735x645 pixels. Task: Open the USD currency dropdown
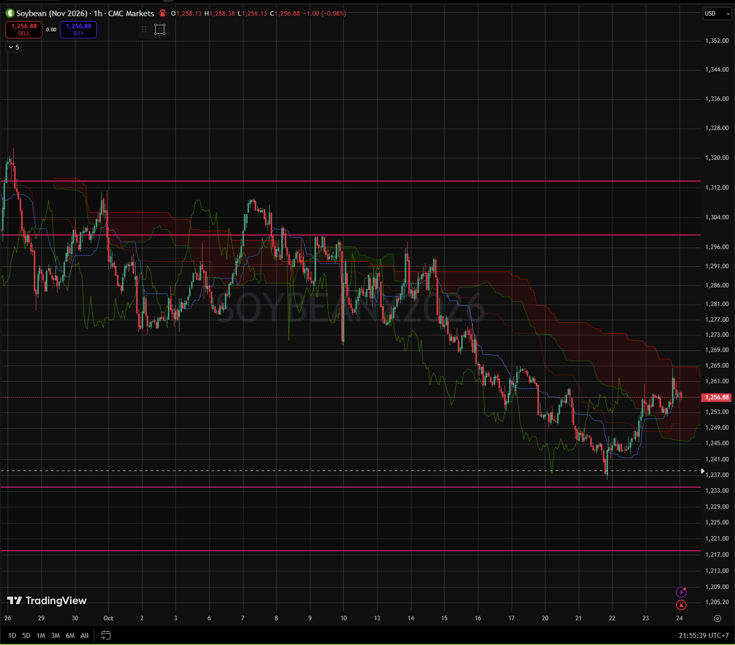717,14
